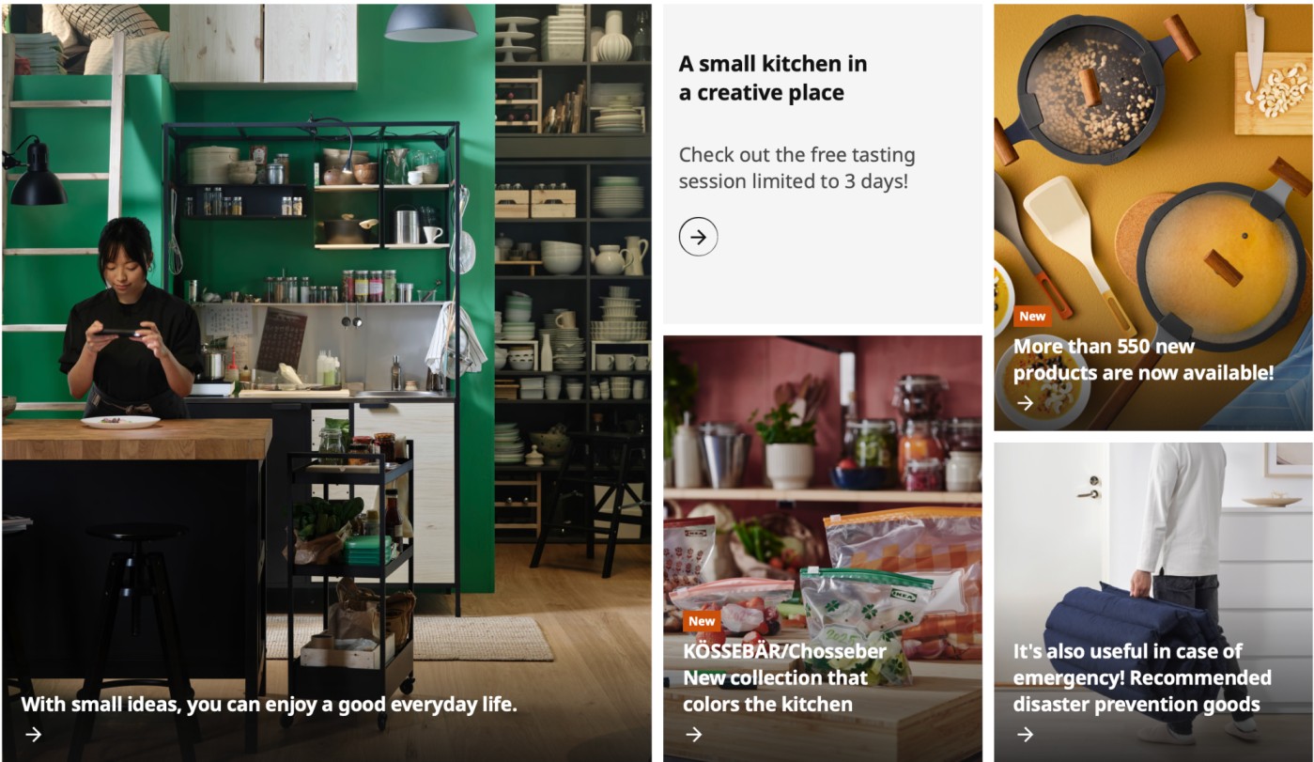Click the woman photographing food with phone

click(x=129, y=319)
